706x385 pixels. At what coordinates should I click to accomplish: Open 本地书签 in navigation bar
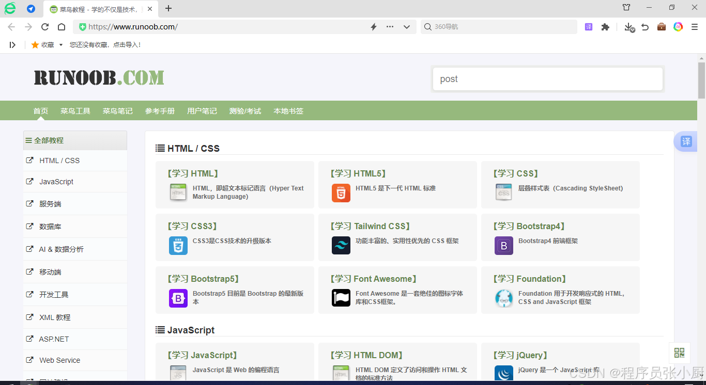coord(288,111)
